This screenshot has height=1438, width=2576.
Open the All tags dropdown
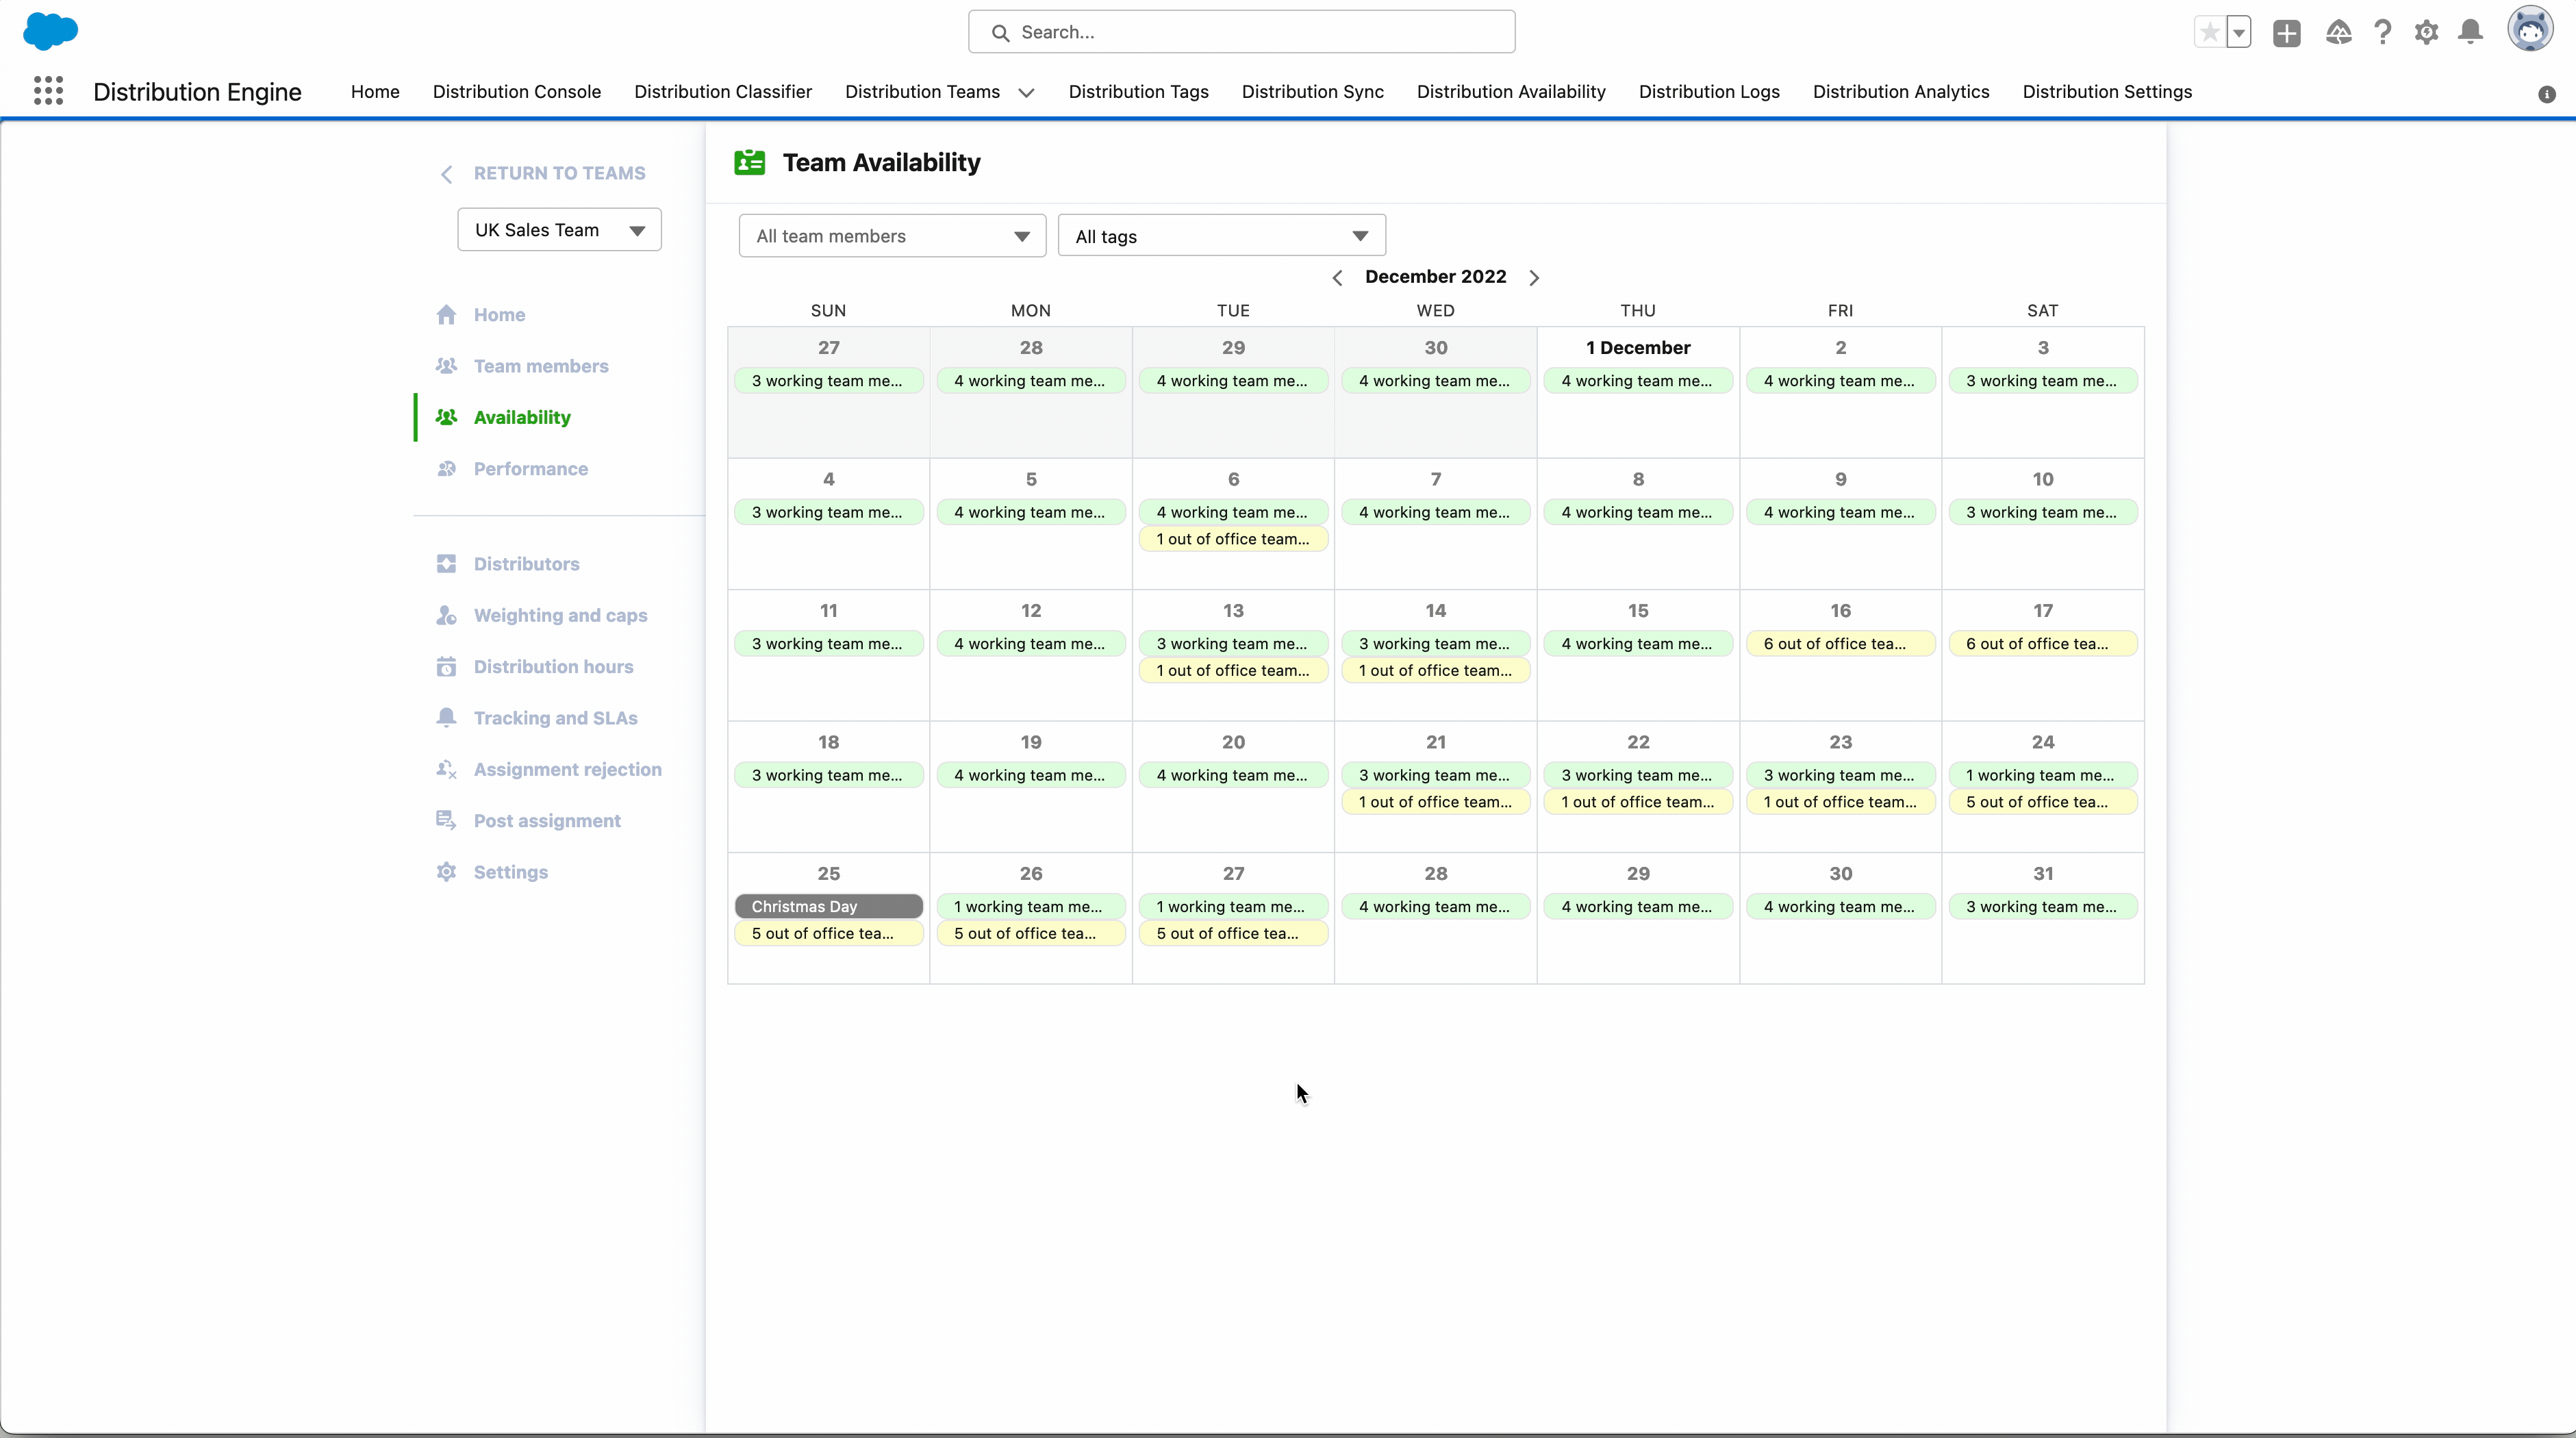point(1221,236)
